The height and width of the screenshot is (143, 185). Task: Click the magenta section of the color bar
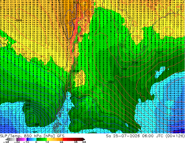click(x=23, y=139)
